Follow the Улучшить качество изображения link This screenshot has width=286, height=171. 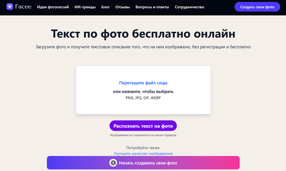pos(143,153)
